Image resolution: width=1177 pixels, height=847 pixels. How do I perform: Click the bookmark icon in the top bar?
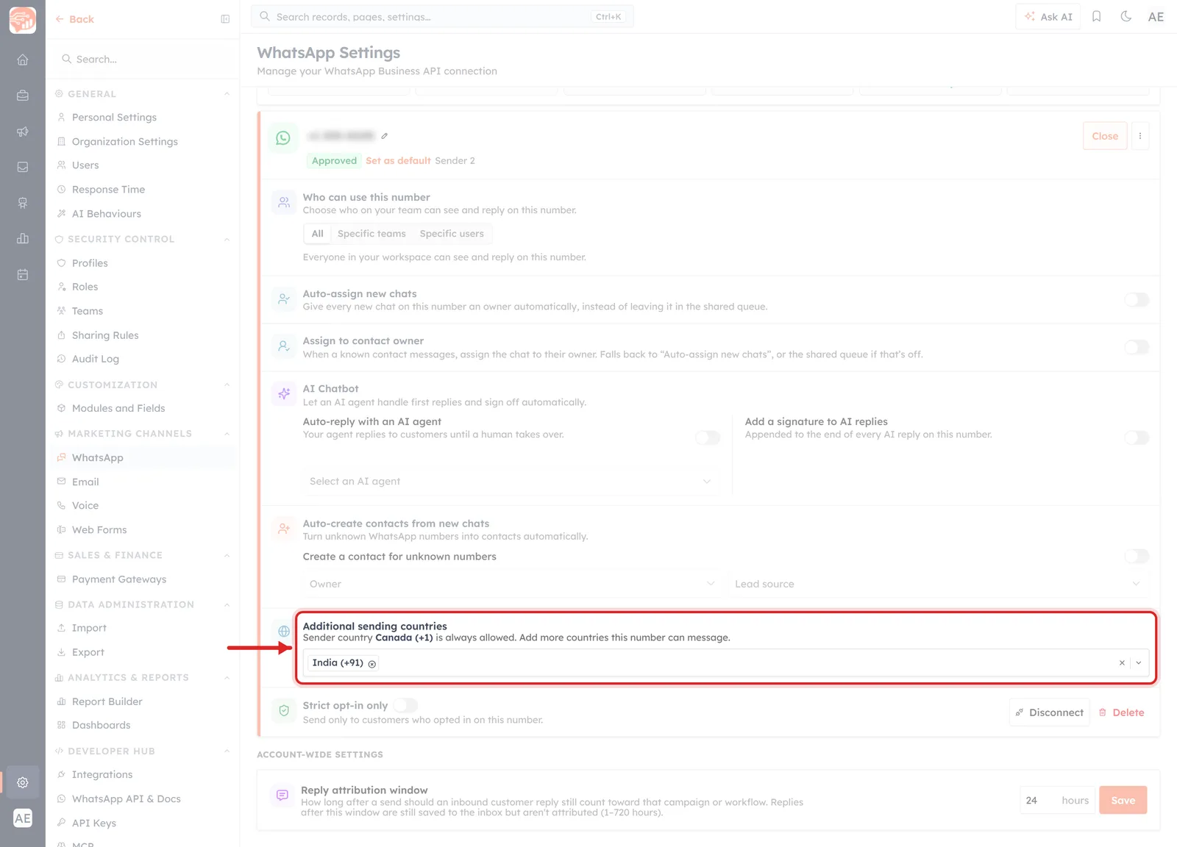(x=1096, y=16)
